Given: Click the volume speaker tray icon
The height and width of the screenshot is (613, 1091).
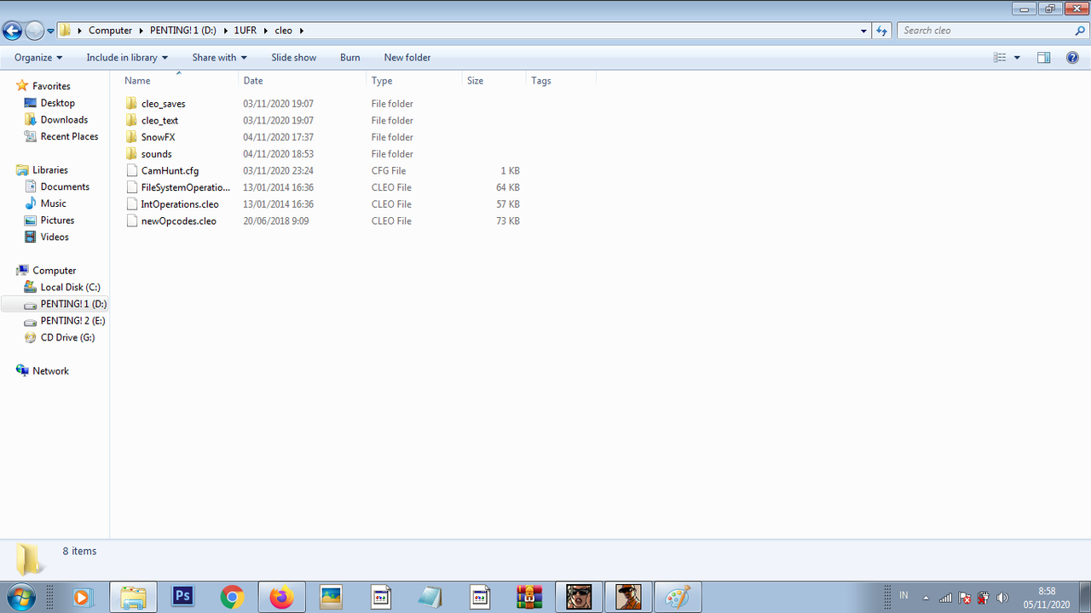Looking at the screenshot, I should pos(1002,598).
